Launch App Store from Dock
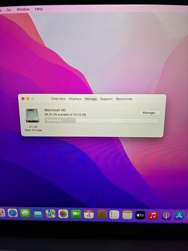Viewport: 188px width, 251px height. tap(179, 216)
